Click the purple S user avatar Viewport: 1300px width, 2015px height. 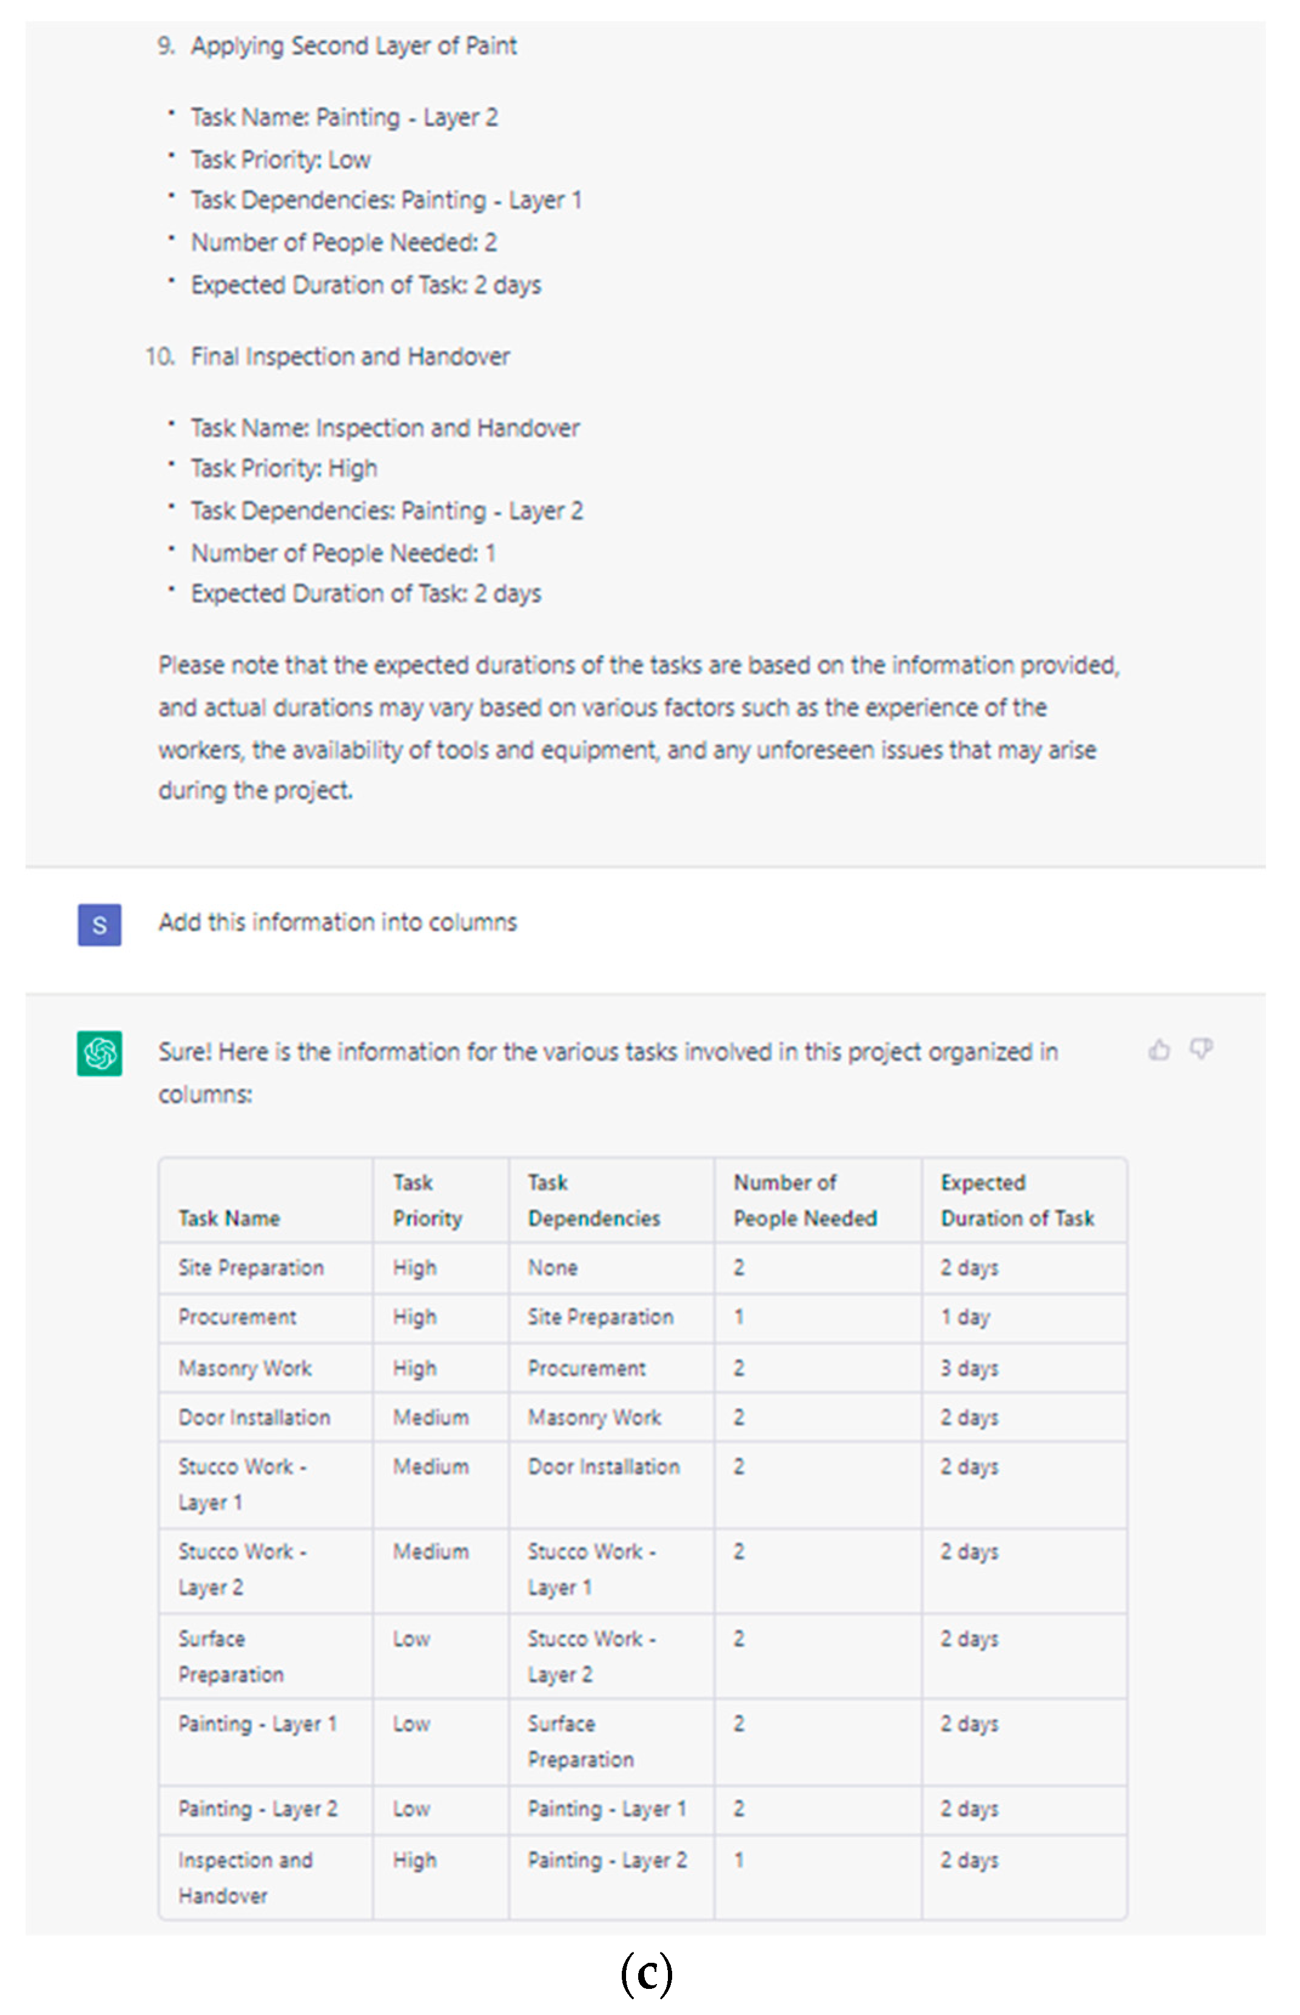pyautogui.click(x=99, y=924)
